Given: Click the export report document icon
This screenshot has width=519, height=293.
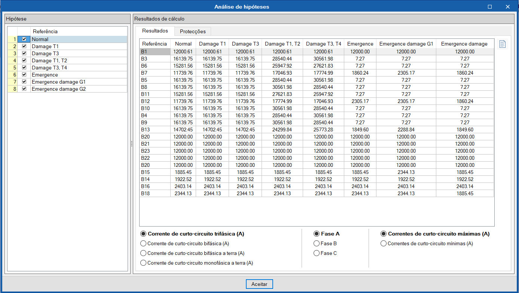Looking at the screenshot, I should click(503, 44).
